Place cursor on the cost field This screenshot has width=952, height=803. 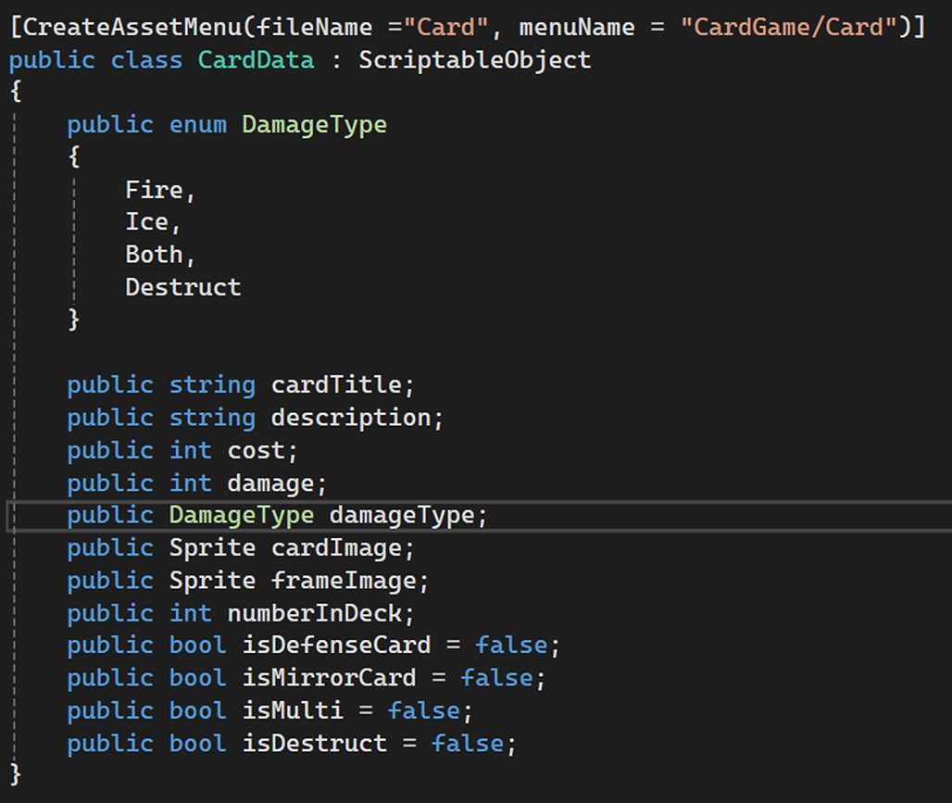pos(256,450)
